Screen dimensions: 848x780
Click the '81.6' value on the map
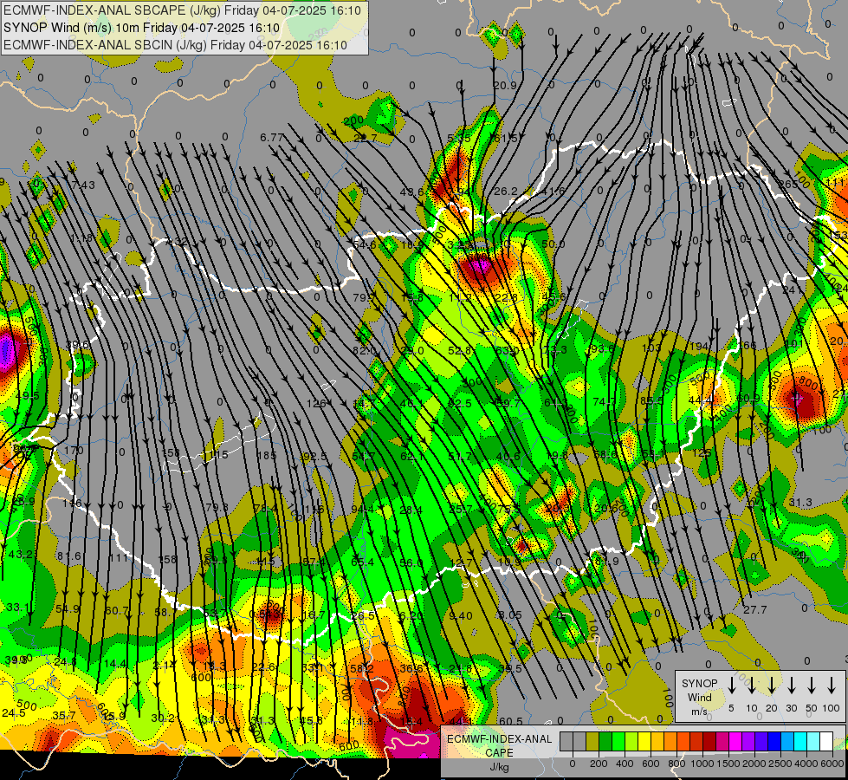coord(68,556)
